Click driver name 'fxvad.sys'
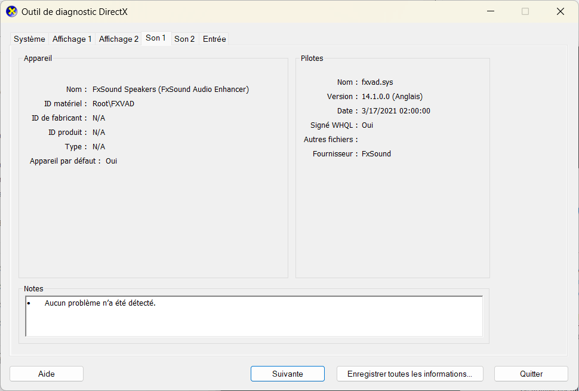 pyautogui.click(x=377, y=82)
